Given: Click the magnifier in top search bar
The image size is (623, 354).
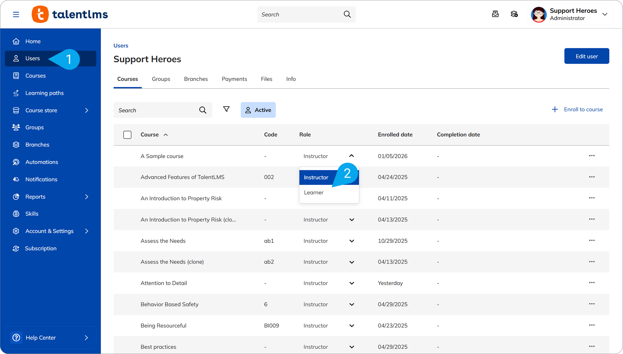Looking at the screenshot, I should (x=347, y=14).
